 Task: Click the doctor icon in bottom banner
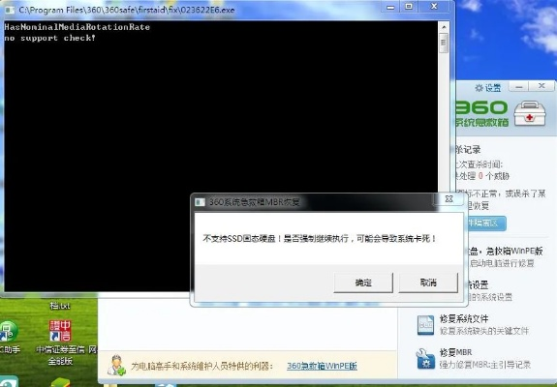pos(117,365)
